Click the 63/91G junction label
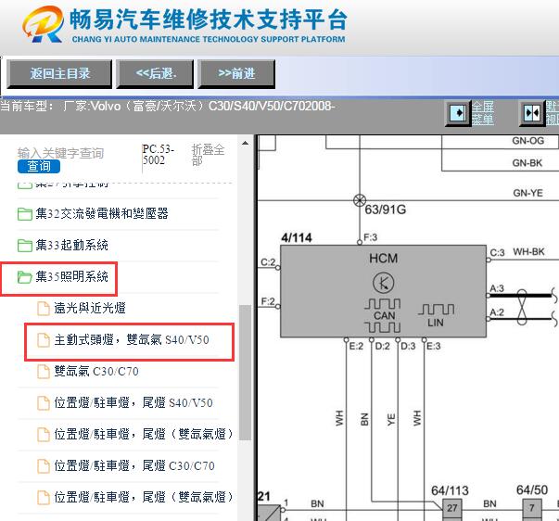This screenshot has height=521, width=559. click(386, 210)
